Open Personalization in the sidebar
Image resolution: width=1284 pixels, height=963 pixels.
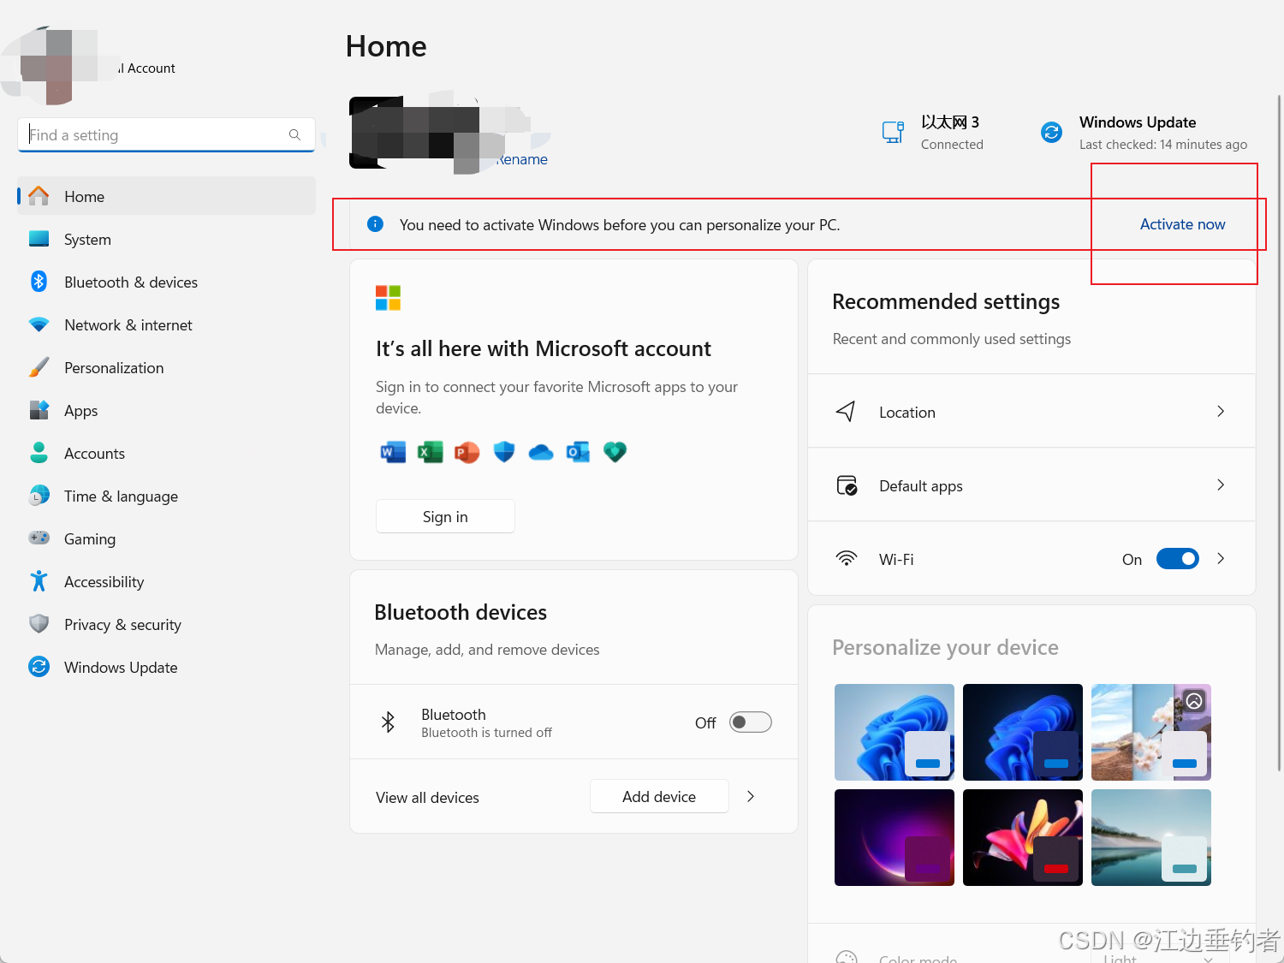click(166, 367)
